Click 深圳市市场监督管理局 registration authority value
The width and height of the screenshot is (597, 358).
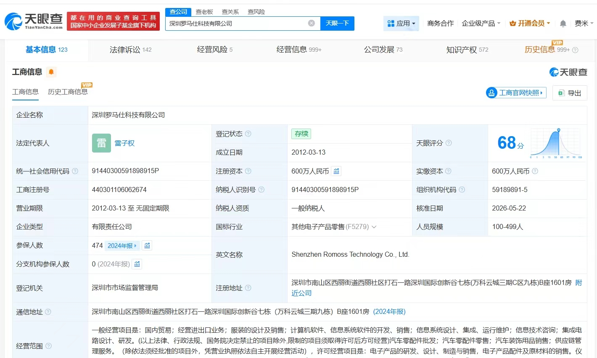[x=125, y=288]
